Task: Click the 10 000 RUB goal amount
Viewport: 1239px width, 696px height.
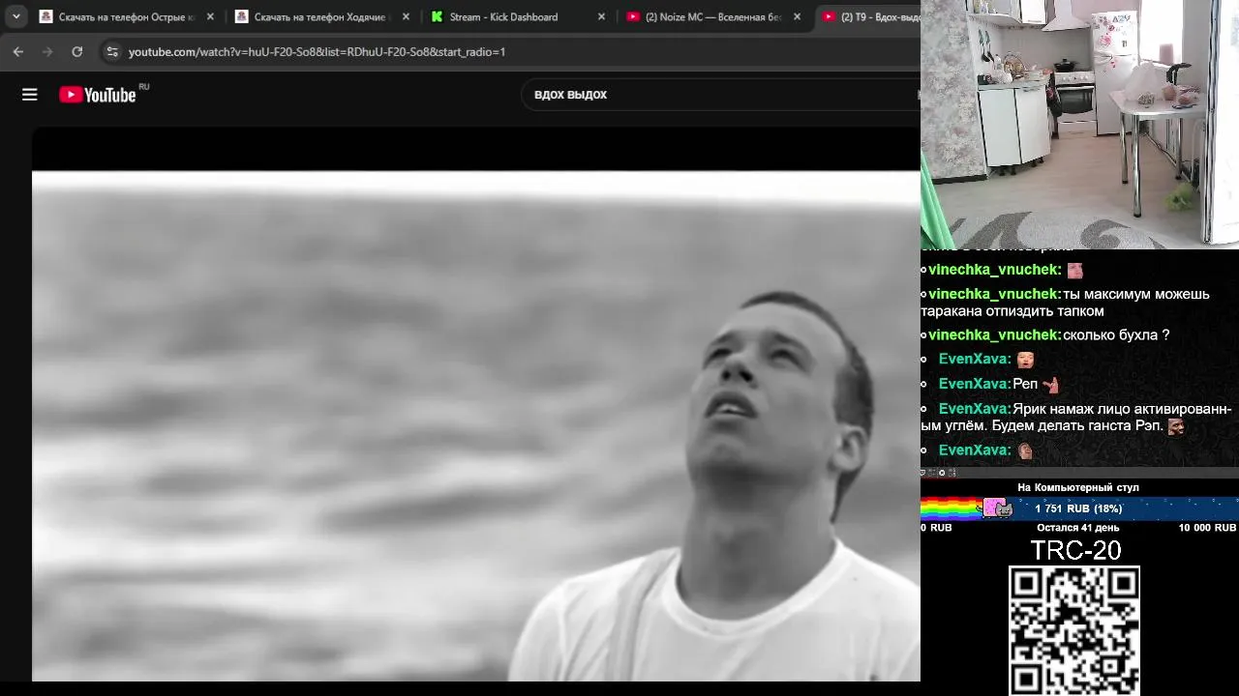Action: point(1207,528)
